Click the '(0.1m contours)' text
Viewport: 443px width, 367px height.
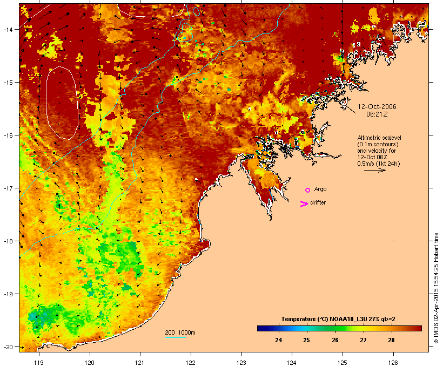pyautogui.click(x=378, y=144)
